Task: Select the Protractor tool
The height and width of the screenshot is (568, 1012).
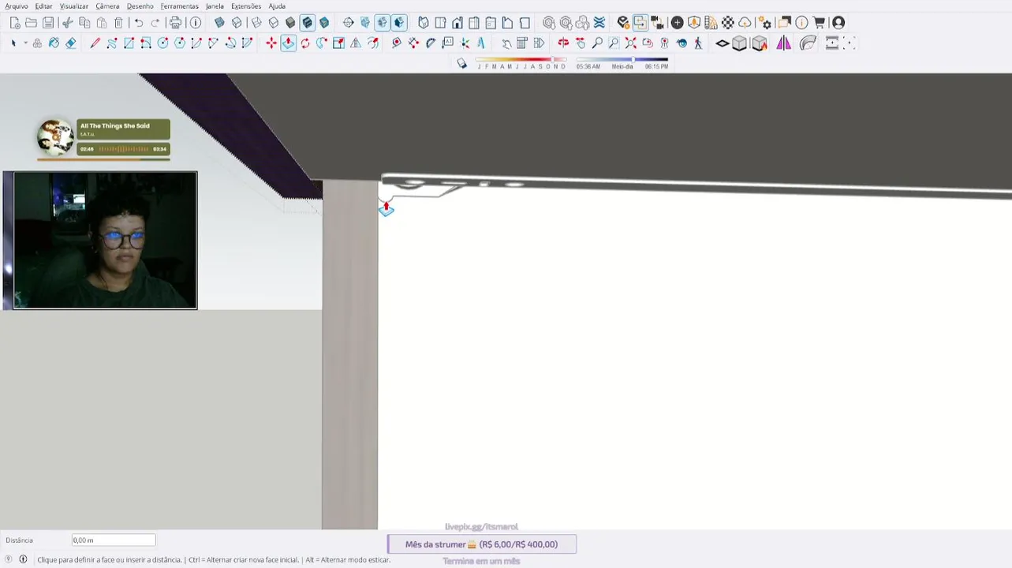Action: [431, 43]
